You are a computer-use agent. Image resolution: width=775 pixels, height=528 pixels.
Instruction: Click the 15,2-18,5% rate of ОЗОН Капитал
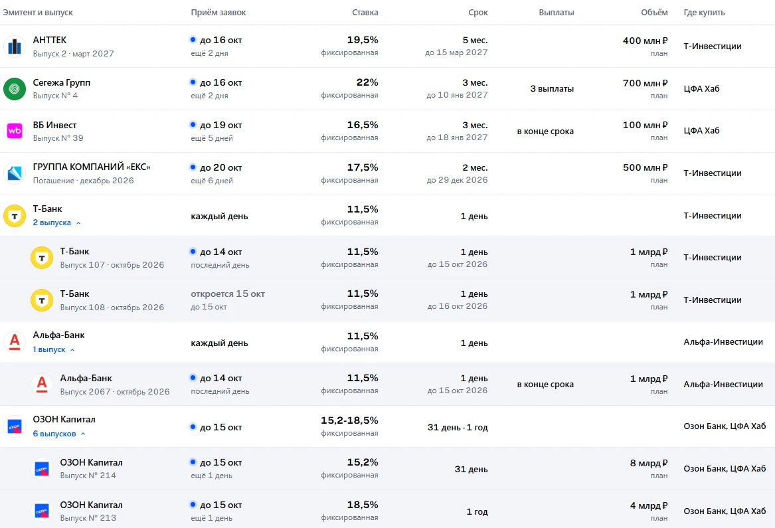(x=349, y=420)
